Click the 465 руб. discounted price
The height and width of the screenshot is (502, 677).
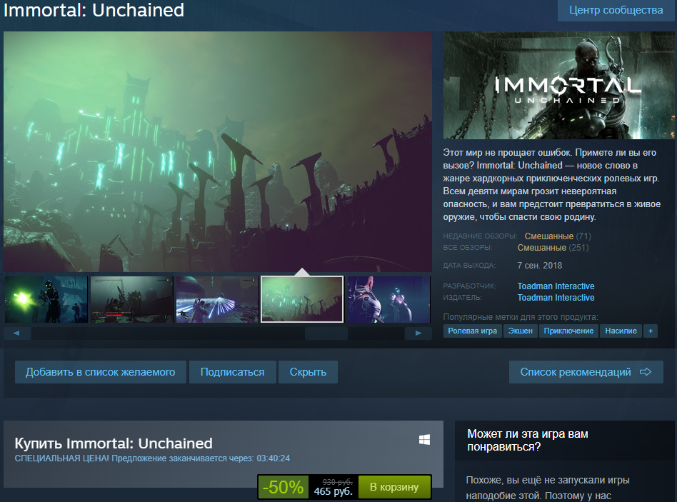[333, 491]
